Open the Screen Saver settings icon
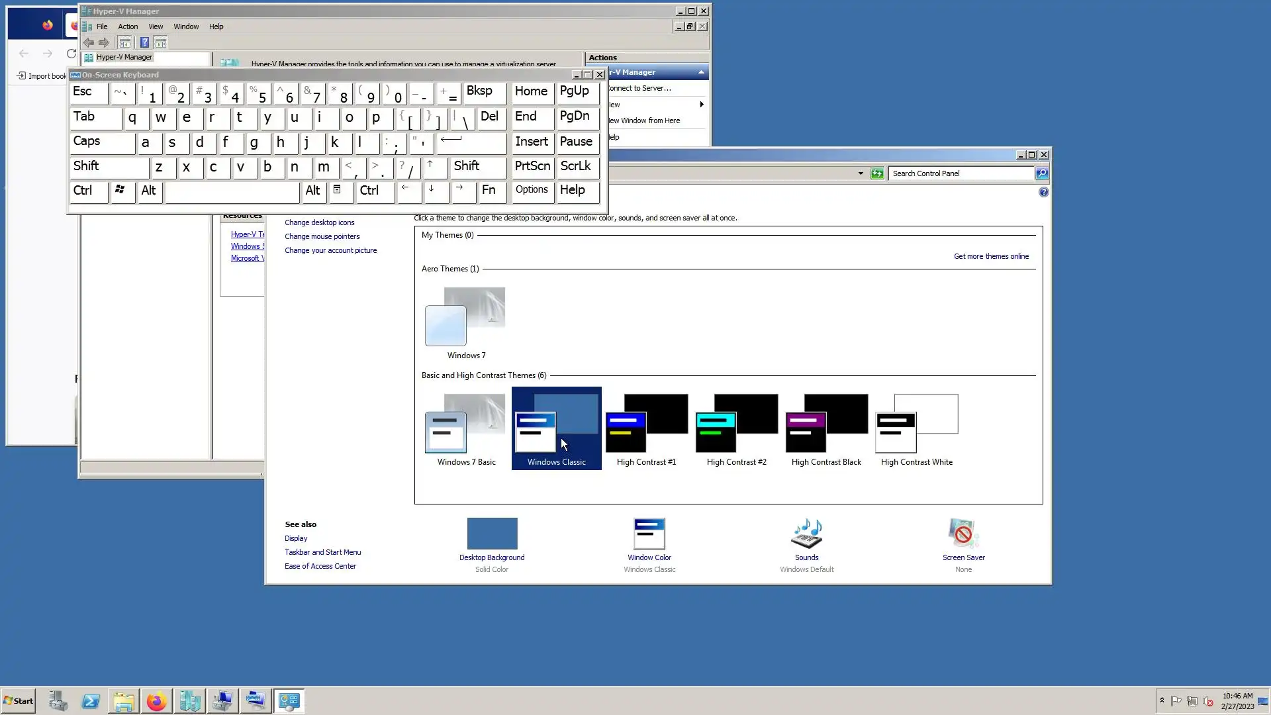Screen dimensions: 1271x715 pyautogui.click(x=963, y=534)
